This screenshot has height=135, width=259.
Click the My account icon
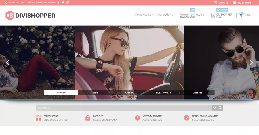235,3
